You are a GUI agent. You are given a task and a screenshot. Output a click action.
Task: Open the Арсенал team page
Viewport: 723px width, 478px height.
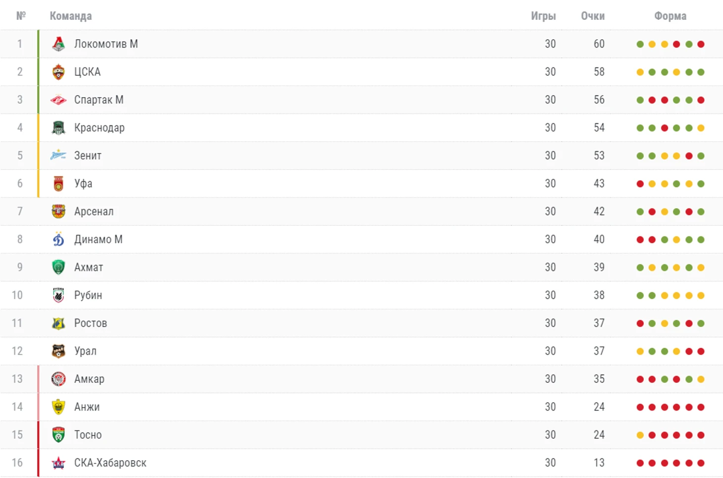94,212
